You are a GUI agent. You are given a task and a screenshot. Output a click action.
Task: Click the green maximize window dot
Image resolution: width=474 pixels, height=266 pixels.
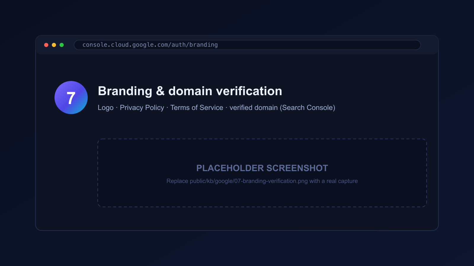[x=62, y=45]
